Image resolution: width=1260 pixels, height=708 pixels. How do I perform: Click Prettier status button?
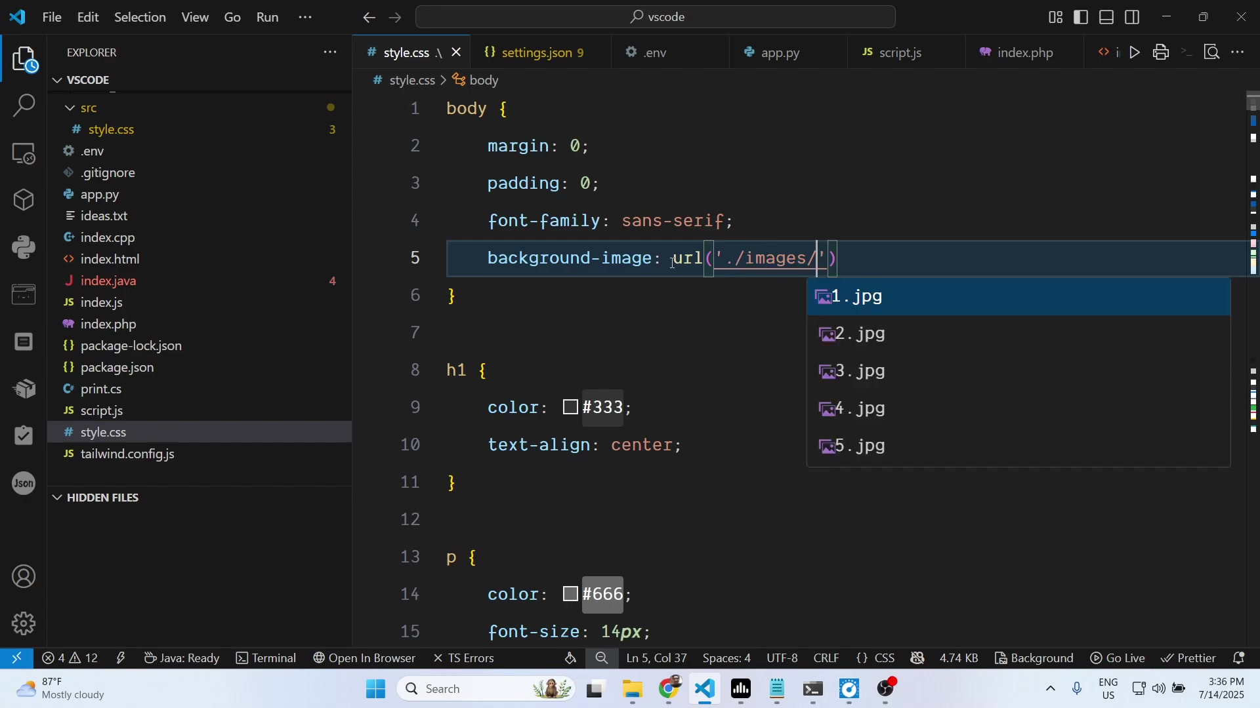(x=1189, y=658)
